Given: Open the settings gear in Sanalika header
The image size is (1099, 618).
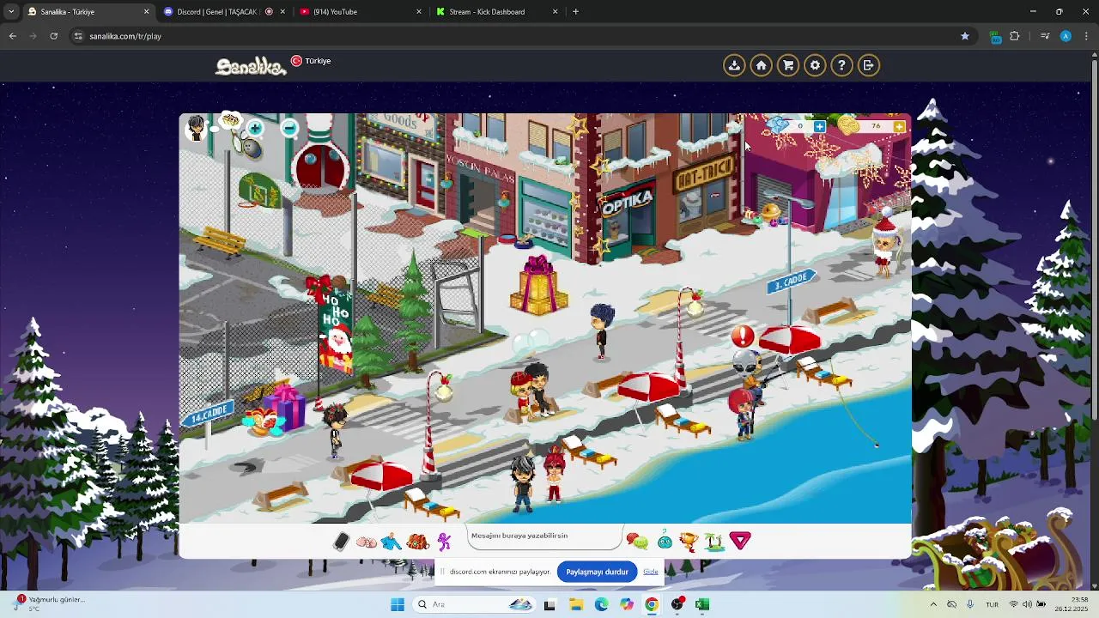Looking at the screenshot, I should click(815, 65).
